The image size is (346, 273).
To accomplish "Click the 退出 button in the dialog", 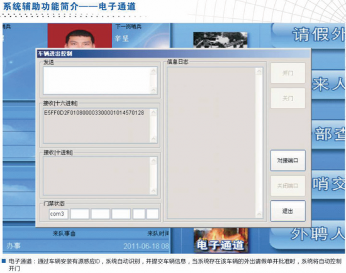I will coord(288,211).
